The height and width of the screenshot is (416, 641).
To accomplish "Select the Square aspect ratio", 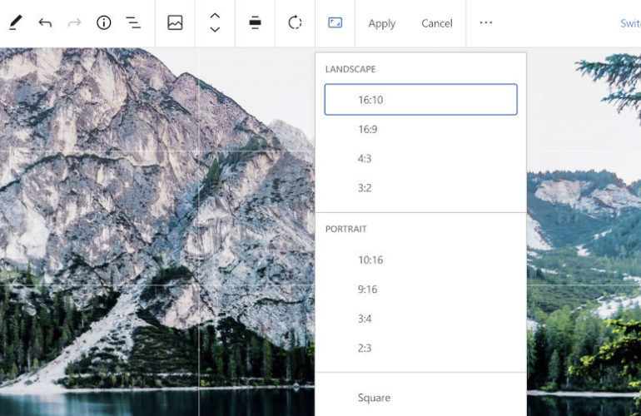I will click(x=420, y=398).
